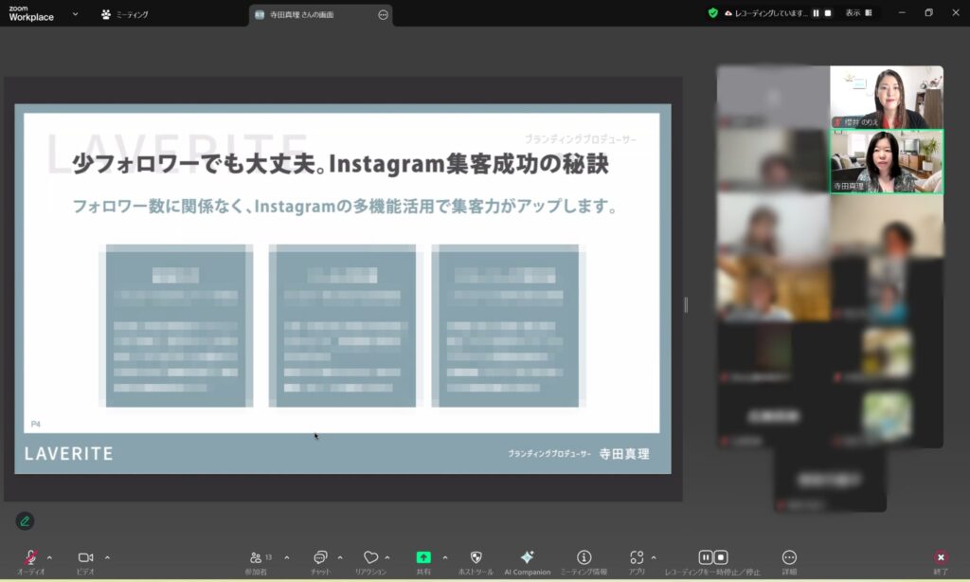Open the annotation pencil tool
This screenshot has width=970, height=582.
pos(25,520)
